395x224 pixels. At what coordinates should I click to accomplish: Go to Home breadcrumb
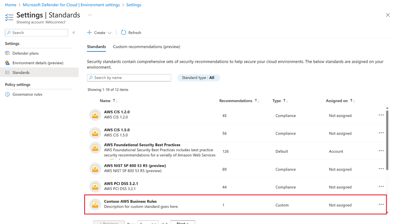11,5
